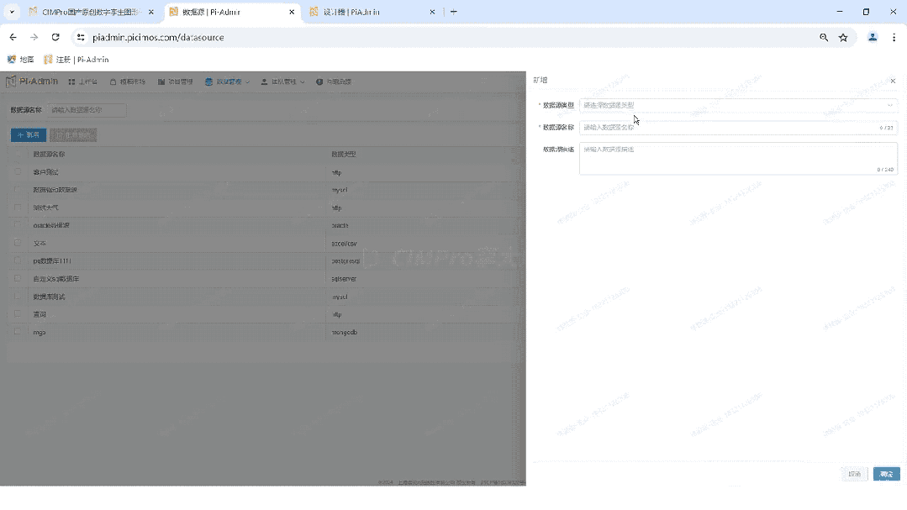The height and width of the screenshot is (510, 907).
Task: Close the CIMPro browser tab
Action: 151,12
